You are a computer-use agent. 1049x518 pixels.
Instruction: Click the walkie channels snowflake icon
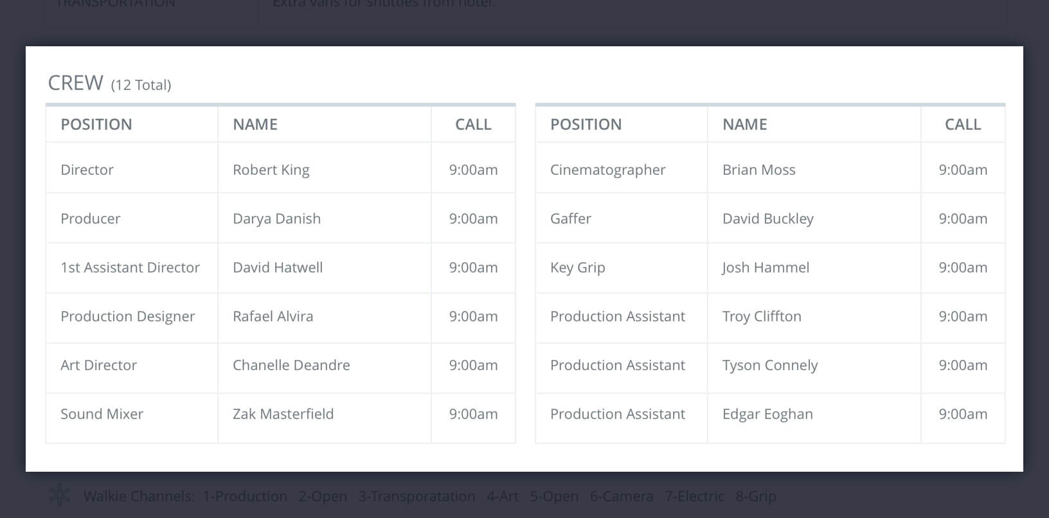[60, 496]
